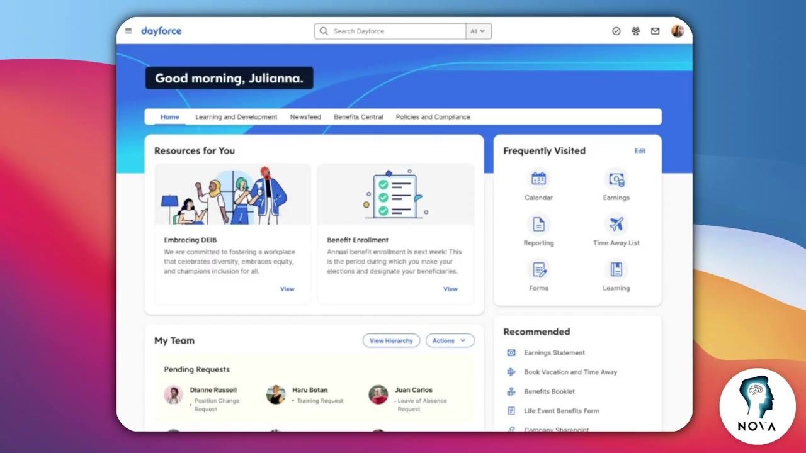Open the messages envelope icon
The height and width of the screenshot is (453, 806).
(x=656, y=31)
